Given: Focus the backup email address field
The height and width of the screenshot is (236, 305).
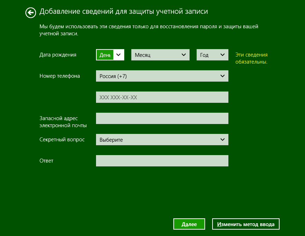Looking at the screenshot, I should coord(162,118).
